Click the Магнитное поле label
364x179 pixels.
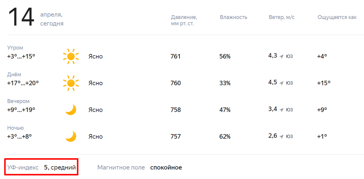(x=121, y=168)
